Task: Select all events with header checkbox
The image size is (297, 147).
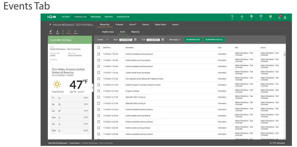Action: pos(99,48)
